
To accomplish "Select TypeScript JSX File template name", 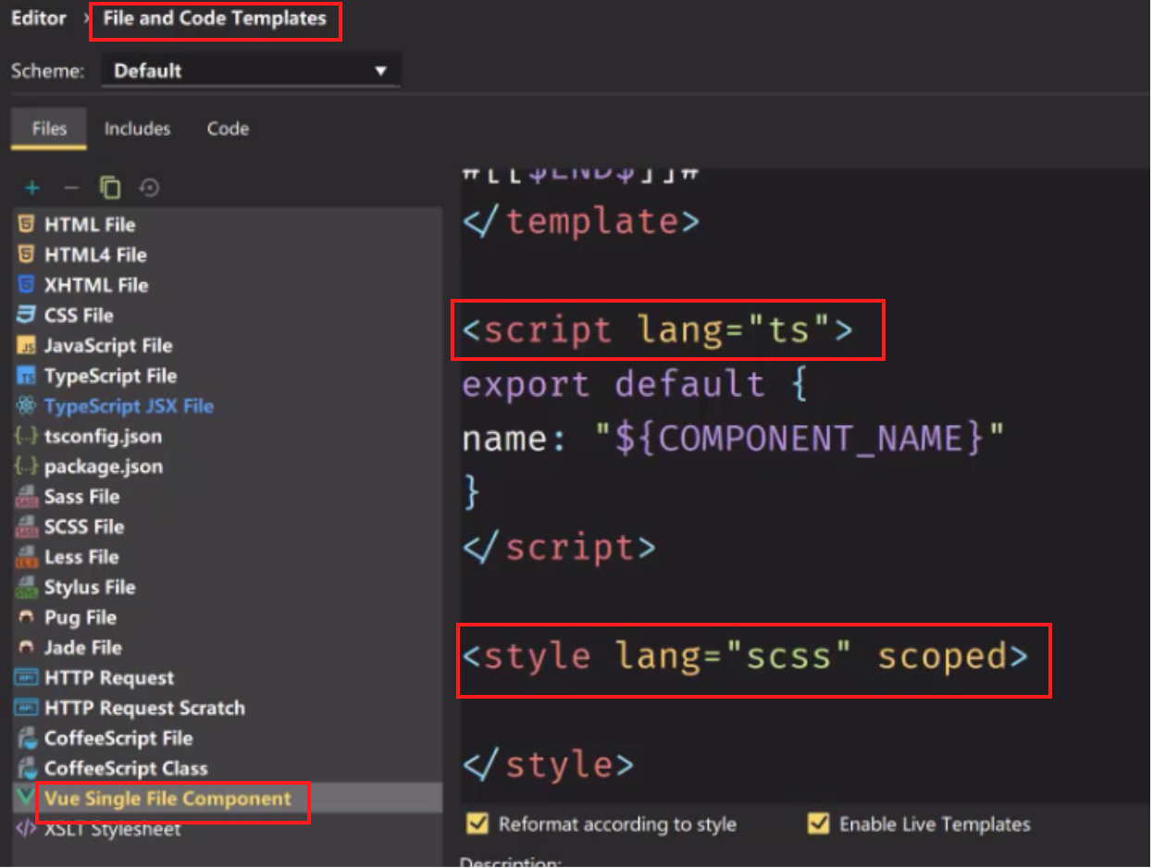I will click(129, 406).
